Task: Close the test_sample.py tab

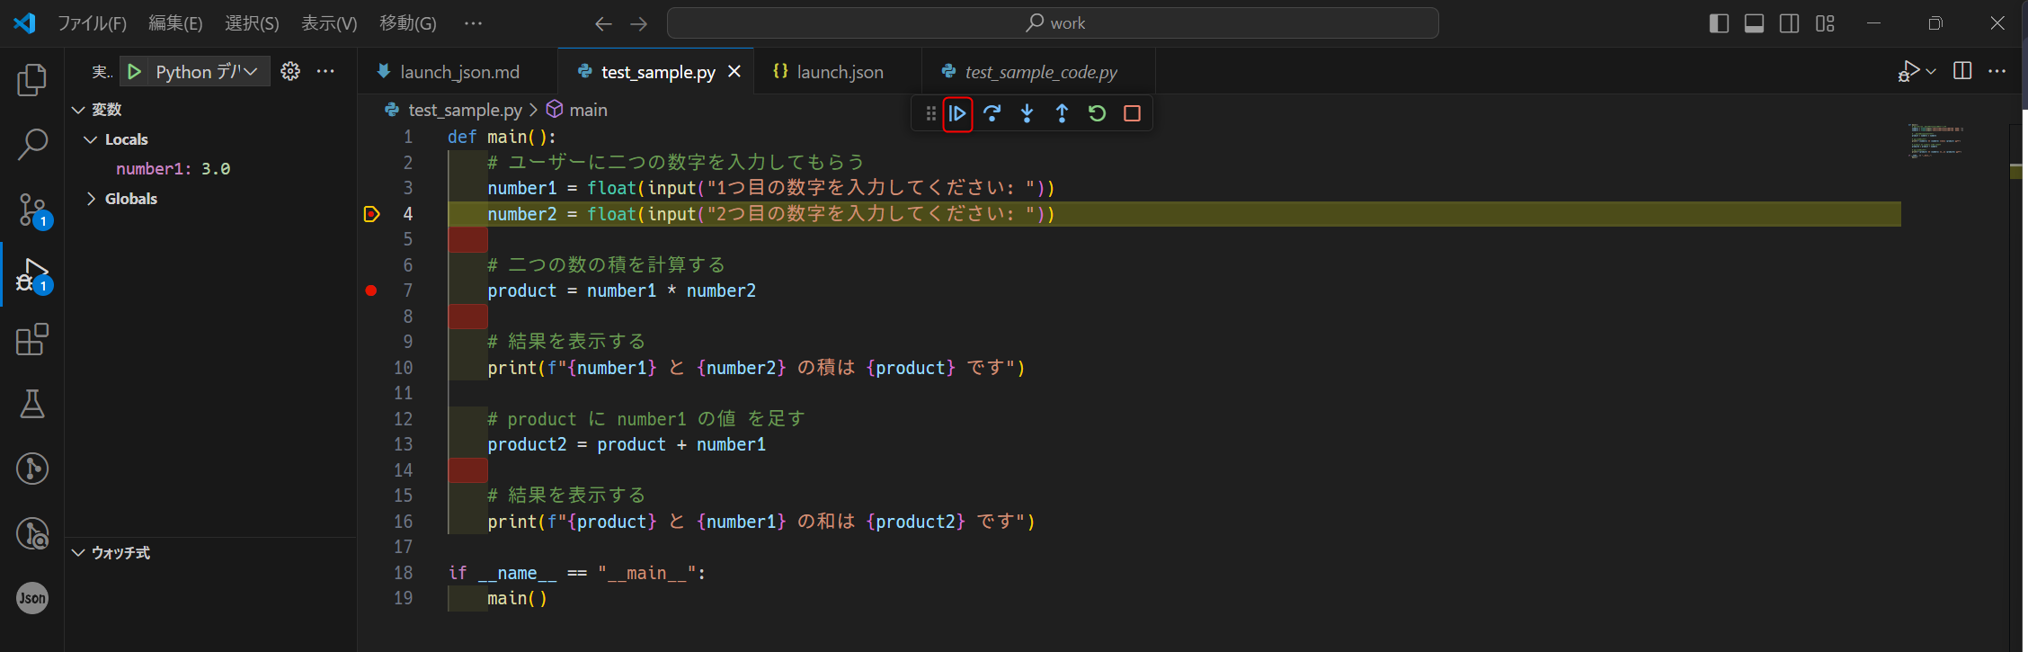Action: (x=734, y=71)
